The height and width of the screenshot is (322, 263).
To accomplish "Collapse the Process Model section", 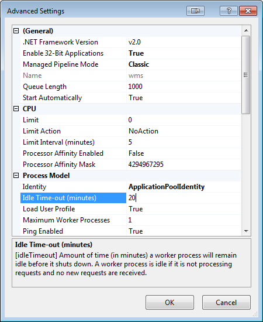I will point(16,176).
